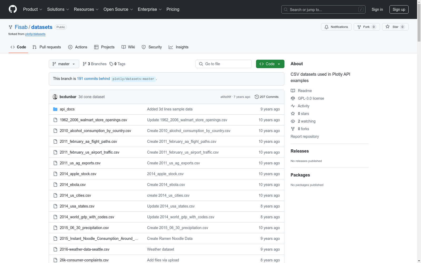
Task: Click the bcdunbar avatar thumbnail
Action: coord(55,97)
